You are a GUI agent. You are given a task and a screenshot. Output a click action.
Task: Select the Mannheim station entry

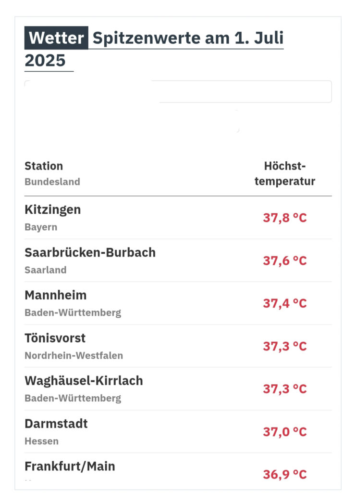(x=56, y=295)
